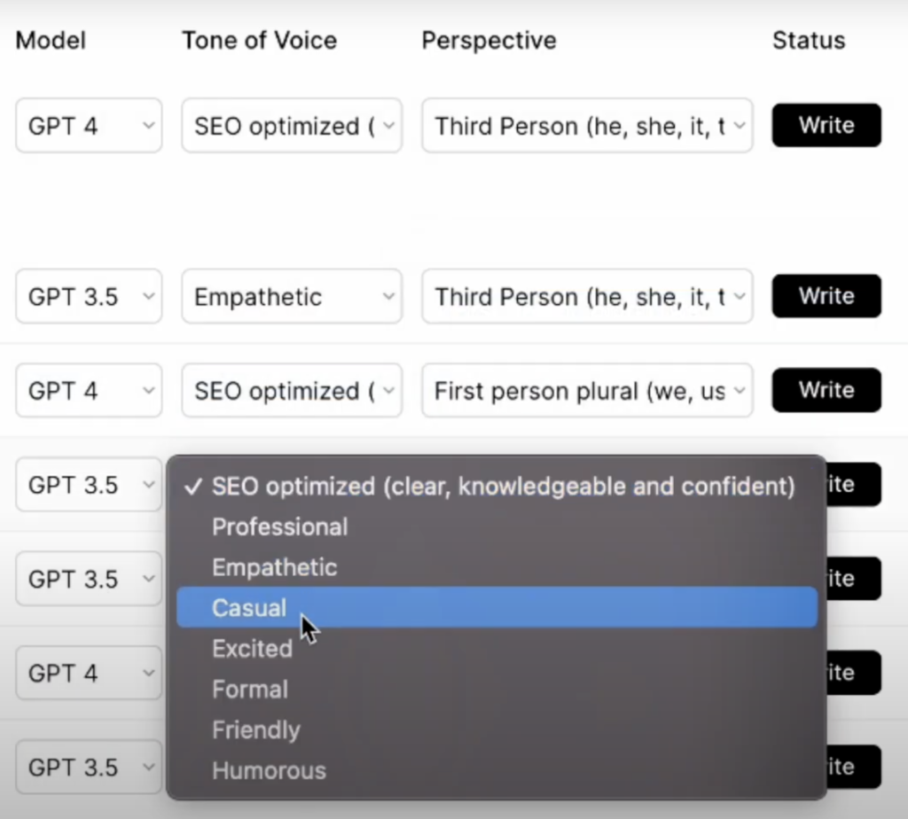
Task: Select Casual from the tone dropdown list
Action: click(249, 608)
